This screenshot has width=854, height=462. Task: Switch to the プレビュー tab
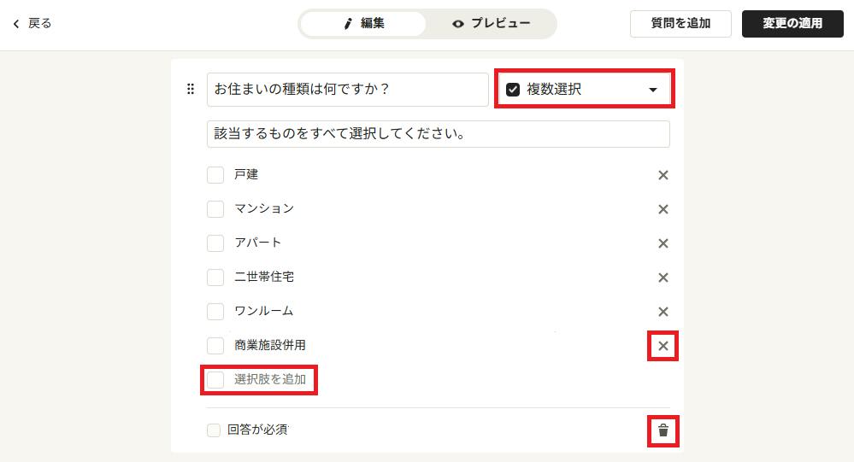click(491, 23)
